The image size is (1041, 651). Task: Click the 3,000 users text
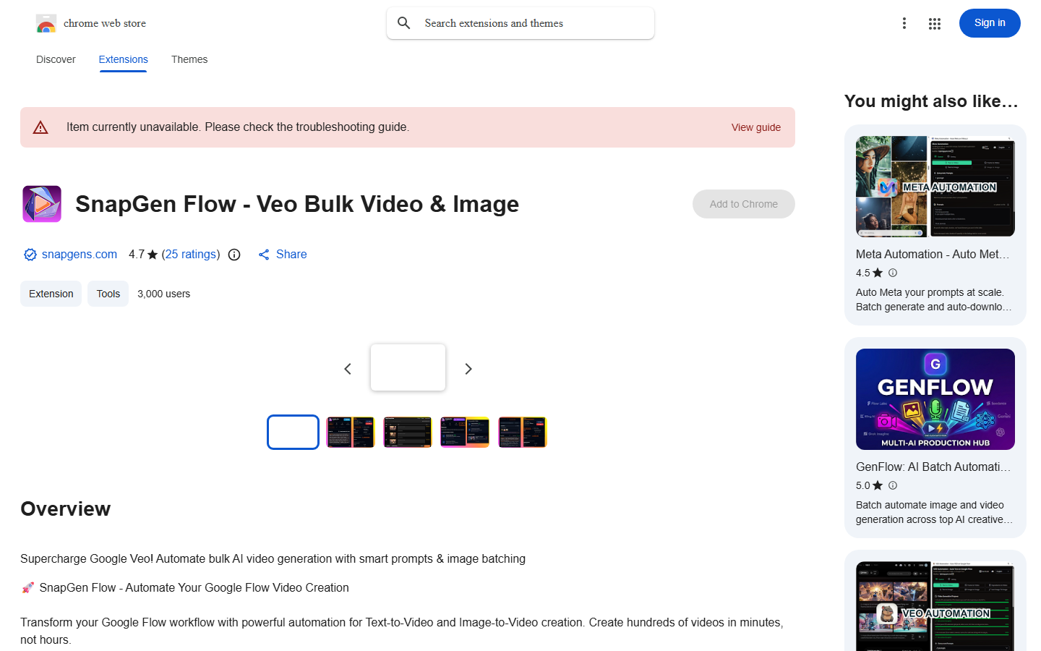coord(164,294)
